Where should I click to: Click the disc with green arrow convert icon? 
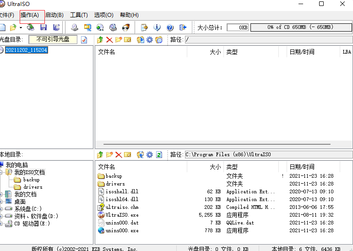point(100,27)
